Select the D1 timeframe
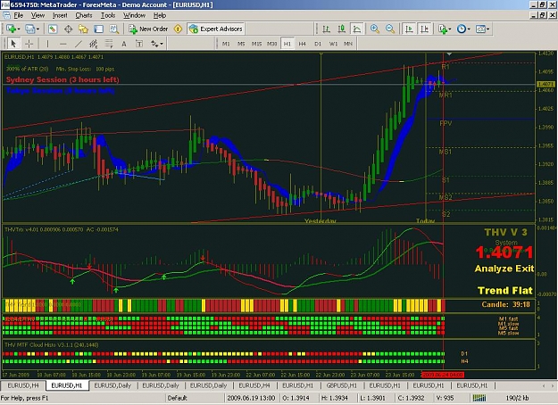 tap(318, 44)
